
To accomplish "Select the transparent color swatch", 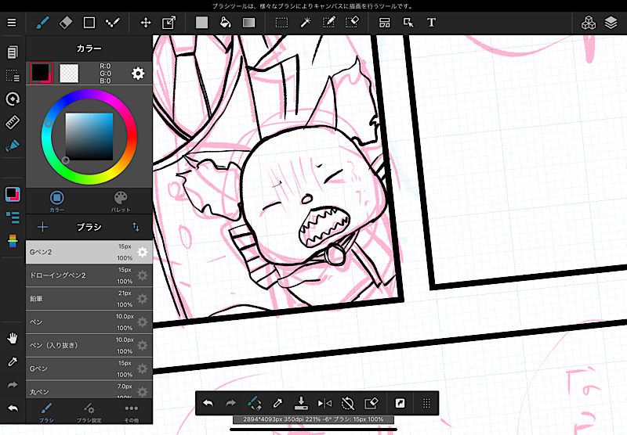I will tap(69, 74).
